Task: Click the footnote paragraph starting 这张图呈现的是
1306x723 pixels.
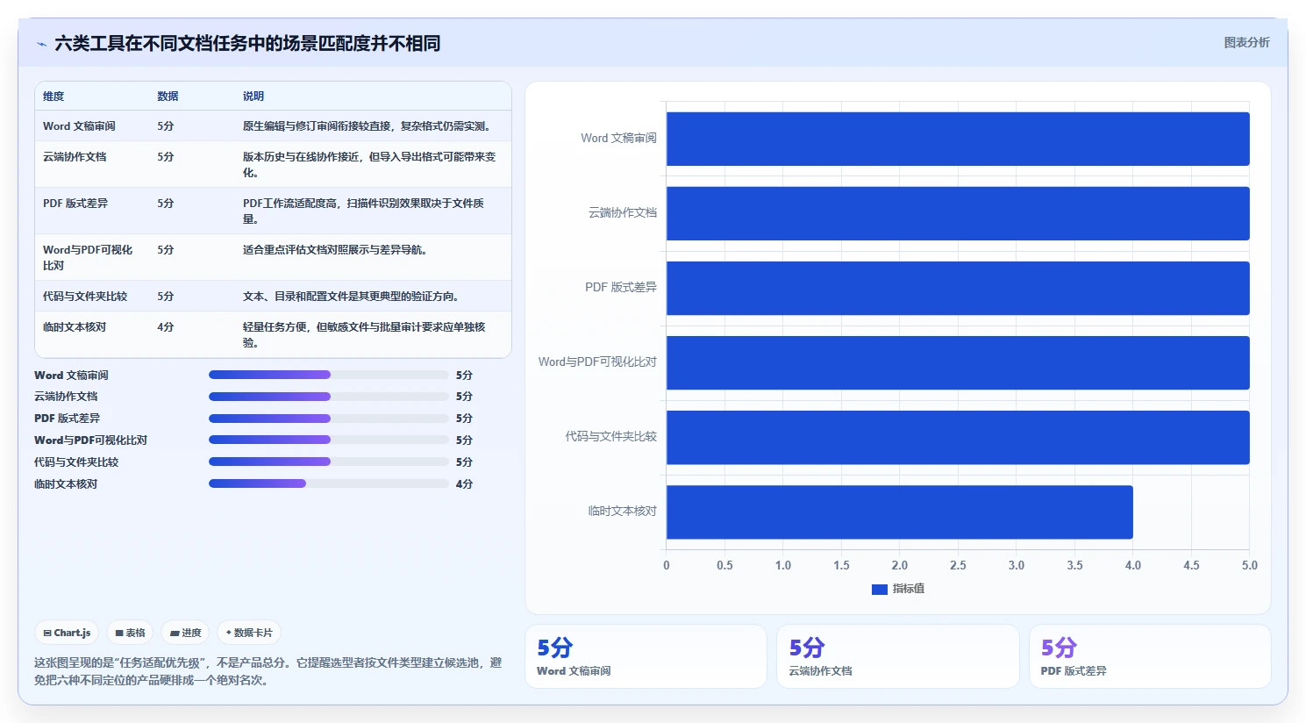Action: click(268, 671)
